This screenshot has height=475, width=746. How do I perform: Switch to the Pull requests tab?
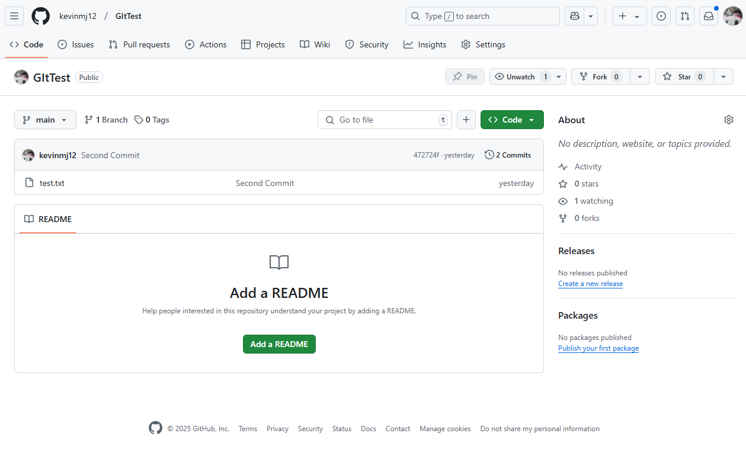(139, 44)
